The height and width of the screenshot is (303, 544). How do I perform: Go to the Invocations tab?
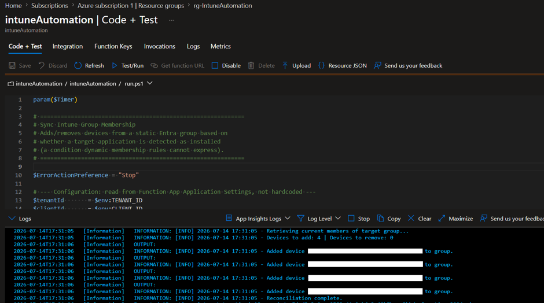pyautogui.click(x=160, y=46)
